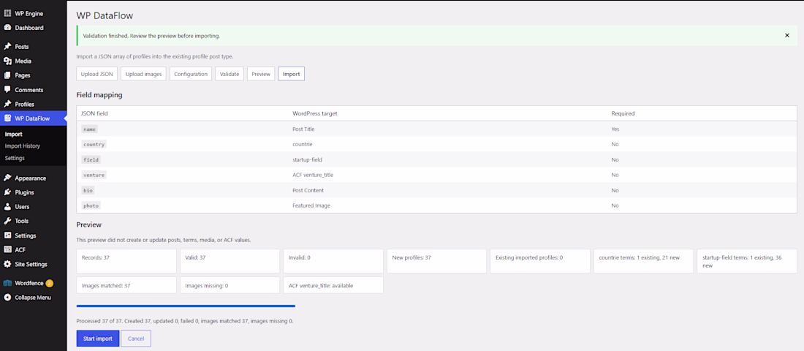Select the Preview step button
Image resolution: width=804 pixels, height=351 pixels.
261,74
